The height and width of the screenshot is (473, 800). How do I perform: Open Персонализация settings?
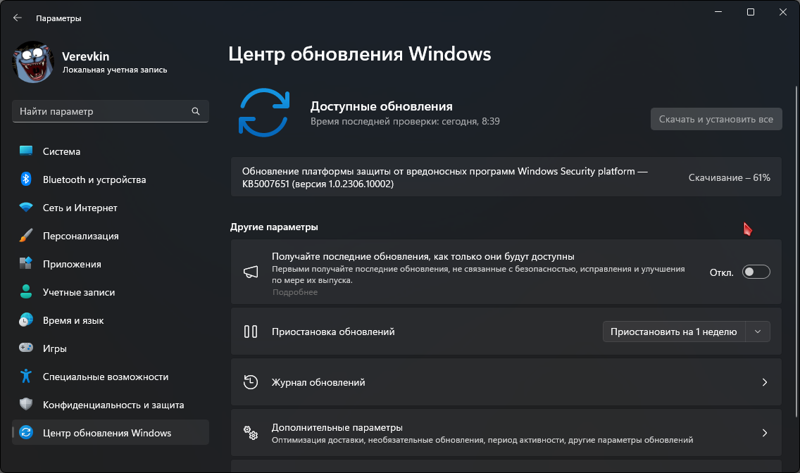[x=110, y=236]
